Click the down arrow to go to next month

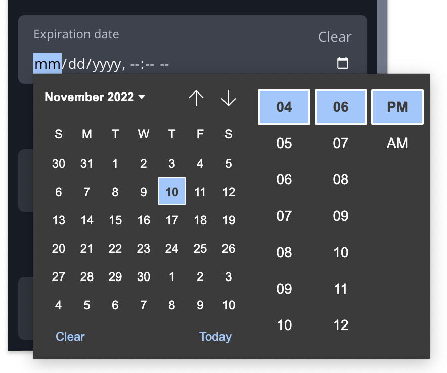click(x=228, y=99)
